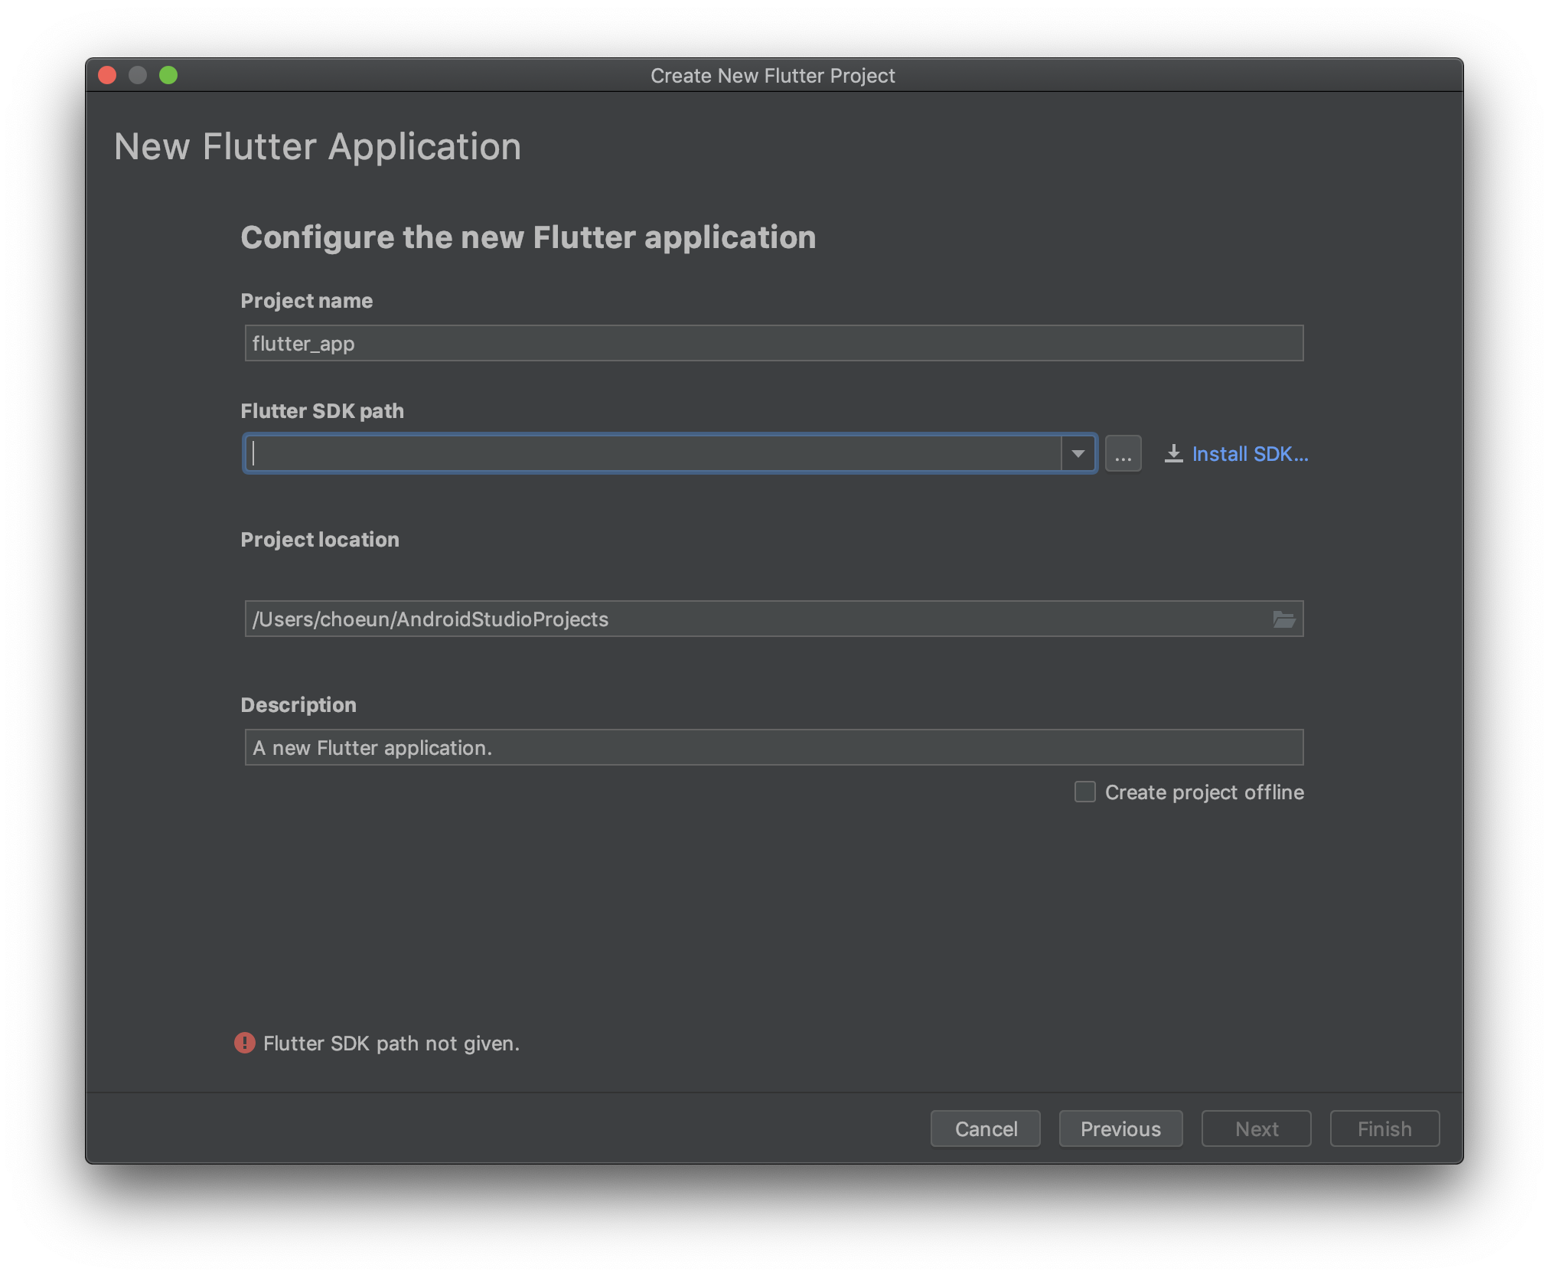Viewport: 1549px width, 1277px height.
Task: Click the disabled Finish button
Action: pos(1384,1128)
